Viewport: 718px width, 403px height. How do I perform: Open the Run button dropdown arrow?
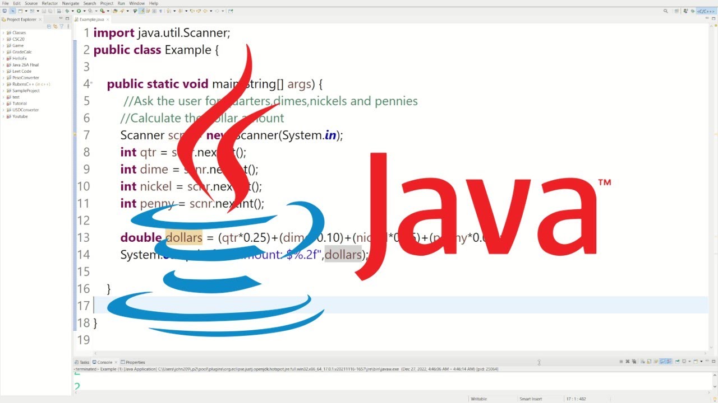[x=84, y=11]
